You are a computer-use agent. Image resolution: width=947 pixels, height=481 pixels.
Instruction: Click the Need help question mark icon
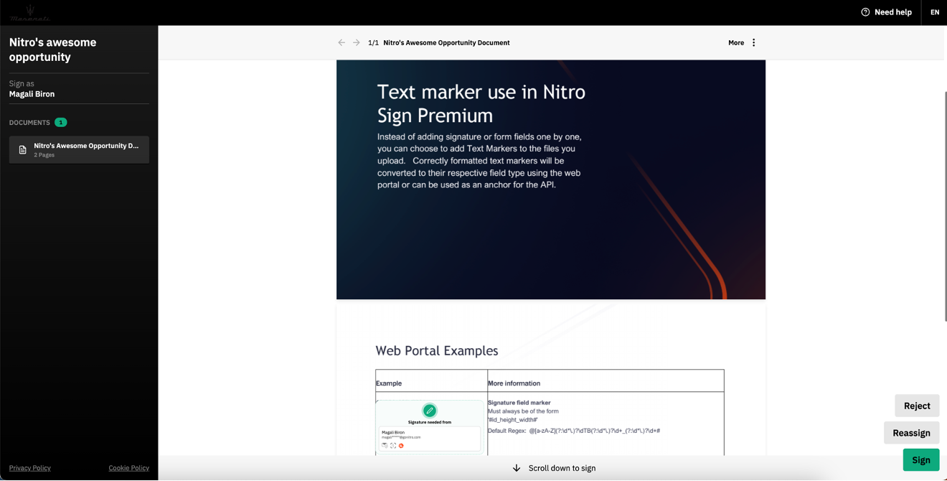[x=865, y=12]
